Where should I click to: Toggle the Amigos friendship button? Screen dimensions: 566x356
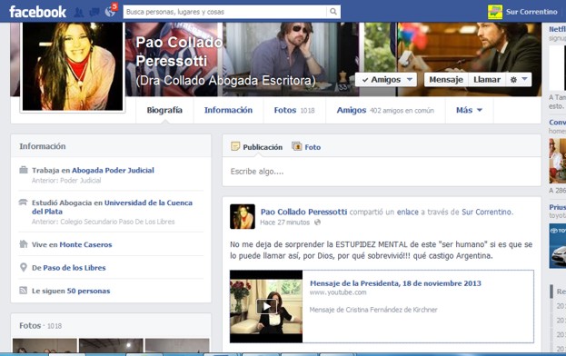(x=386, y=80)
